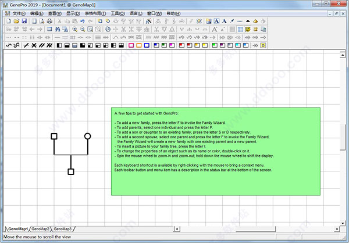Create a new document with the blank page icon
The height and width of the screenshot is (243, 349).
[8, 21]
